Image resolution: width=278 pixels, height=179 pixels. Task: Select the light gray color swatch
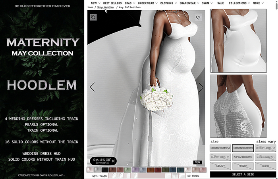click(97, 170)
